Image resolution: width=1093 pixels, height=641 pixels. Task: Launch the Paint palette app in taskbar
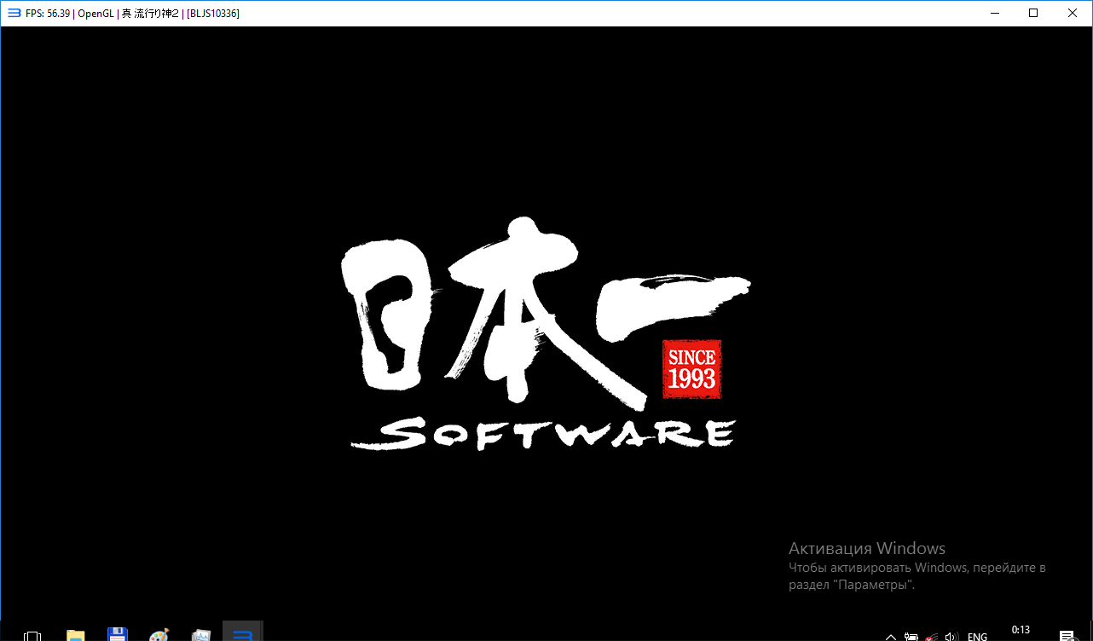click(159, 635)
